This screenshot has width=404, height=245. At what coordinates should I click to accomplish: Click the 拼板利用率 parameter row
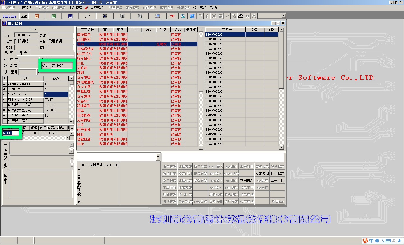(36, 100)
